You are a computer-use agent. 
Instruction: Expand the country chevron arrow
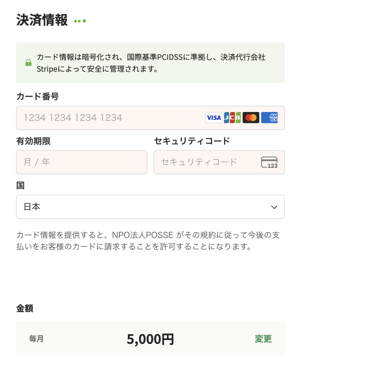point(274,207)
